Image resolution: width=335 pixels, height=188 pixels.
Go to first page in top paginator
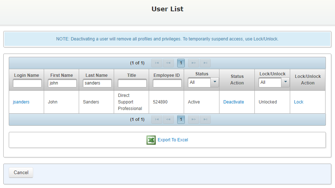tap(157, 63)
